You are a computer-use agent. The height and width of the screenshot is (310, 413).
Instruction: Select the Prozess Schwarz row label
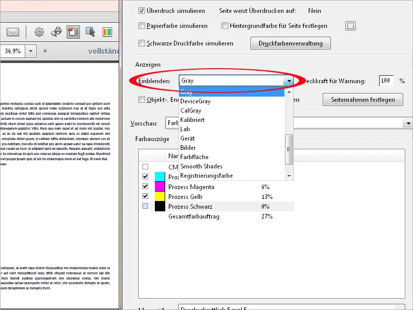pyautogui.click(x=190, y=206)
